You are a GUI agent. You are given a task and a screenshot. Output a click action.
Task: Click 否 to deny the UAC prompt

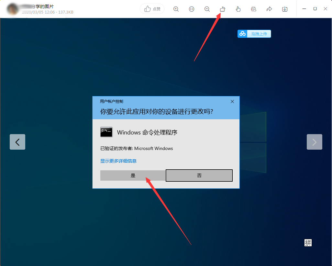(199, 175)
